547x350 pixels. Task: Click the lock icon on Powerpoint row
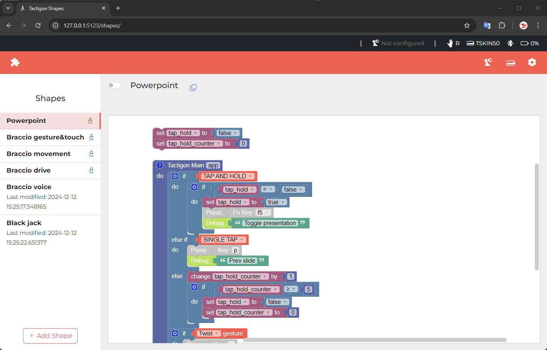click(90, 120)
